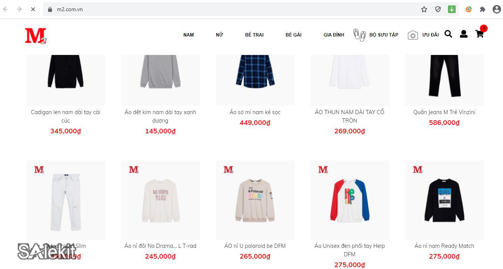Open Áo sơ mi nam kẻ sọc link
The height and width of the screenshot is (269, 503).
(255, 112)
